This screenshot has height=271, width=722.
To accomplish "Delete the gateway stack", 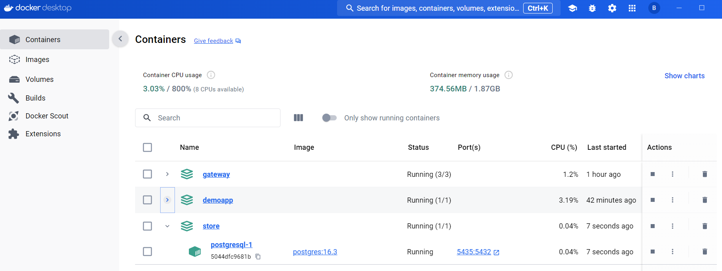I will pos(705,174).
